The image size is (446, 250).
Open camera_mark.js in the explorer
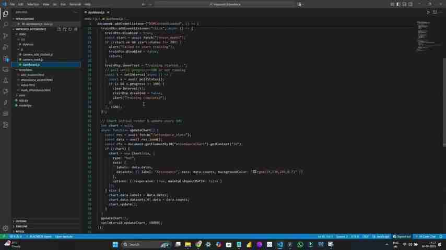[x=32, y=59]
